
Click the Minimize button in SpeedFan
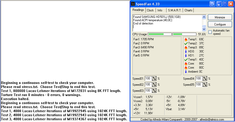pos(220,17)
